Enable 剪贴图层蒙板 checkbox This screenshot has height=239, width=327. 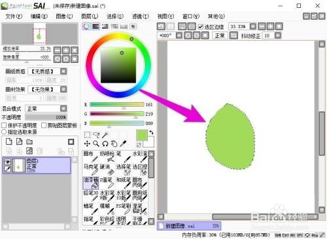pos(44,125)
